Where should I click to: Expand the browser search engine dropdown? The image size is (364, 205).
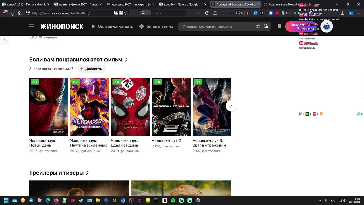(145, 13)
